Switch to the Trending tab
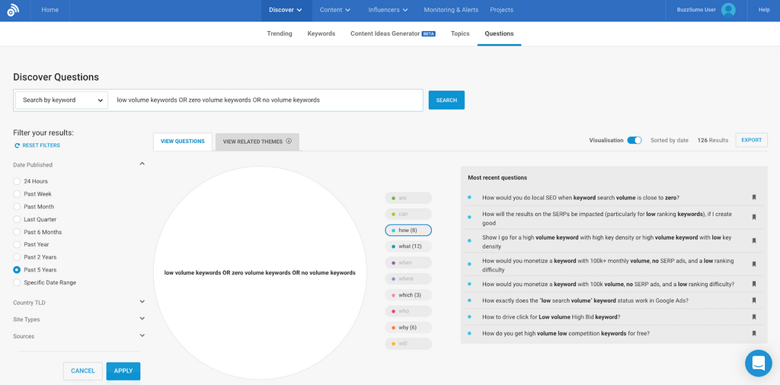Image resolution: width=780 pixels, height=385 pixels. (x=279, y=33)
